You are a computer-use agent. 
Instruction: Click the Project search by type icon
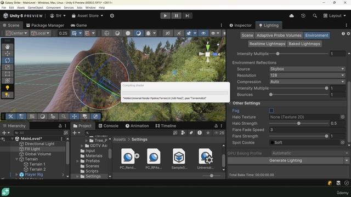(x=183, y=132)
